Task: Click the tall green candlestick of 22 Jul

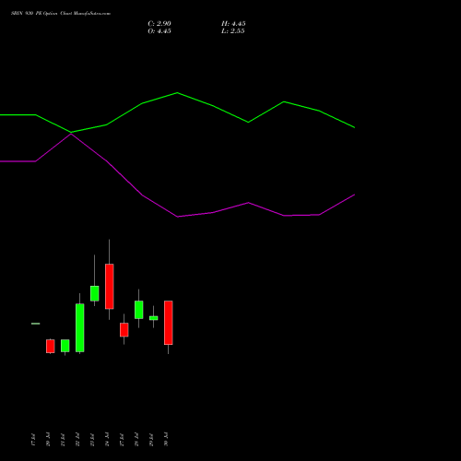Action: 80,328
